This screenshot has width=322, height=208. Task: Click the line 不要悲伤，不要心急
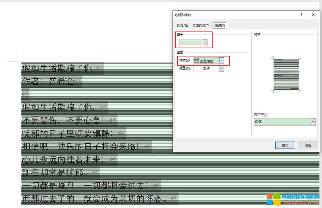tap(63, 120)
